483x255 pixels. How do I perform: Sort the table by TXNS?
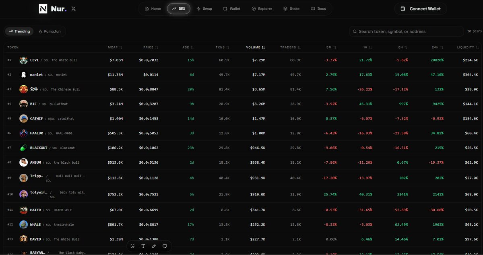point(223,47)
